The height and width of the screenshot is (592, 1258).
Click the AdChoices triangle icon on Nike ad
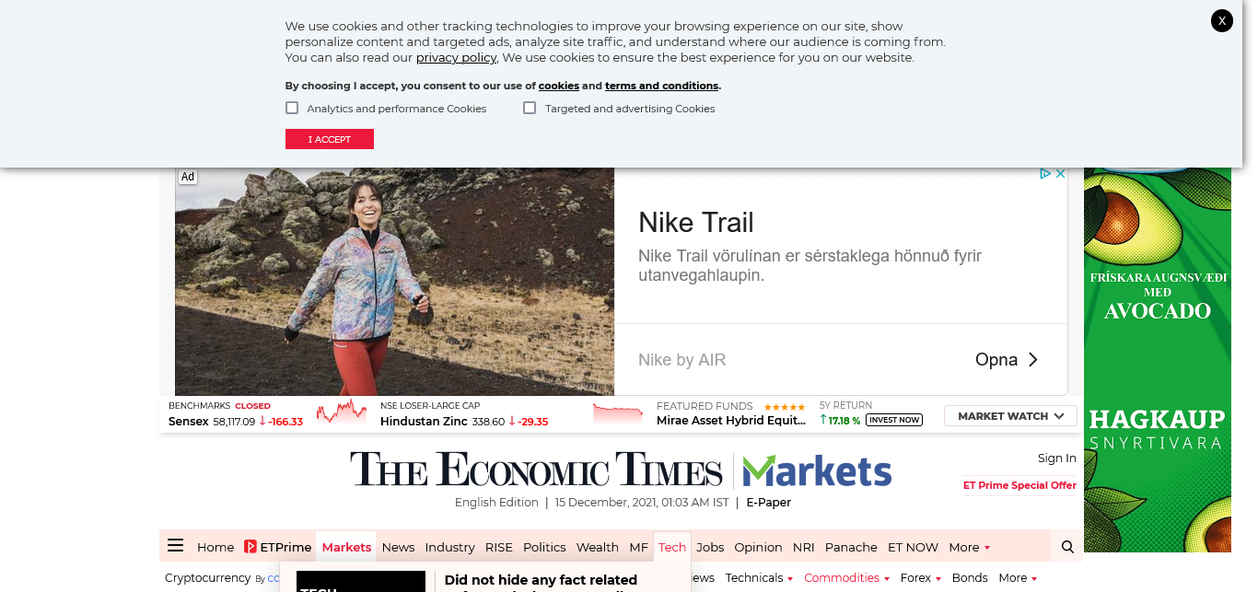click(x=1045, y=174)
